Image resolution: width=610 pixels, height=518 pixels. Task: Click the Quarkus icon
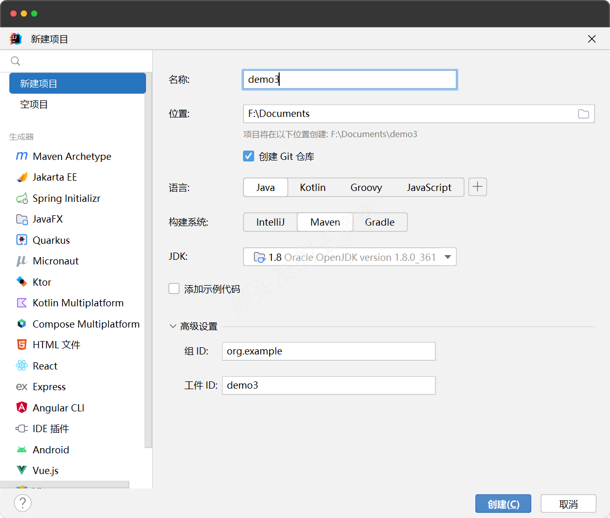click(22, 240)
